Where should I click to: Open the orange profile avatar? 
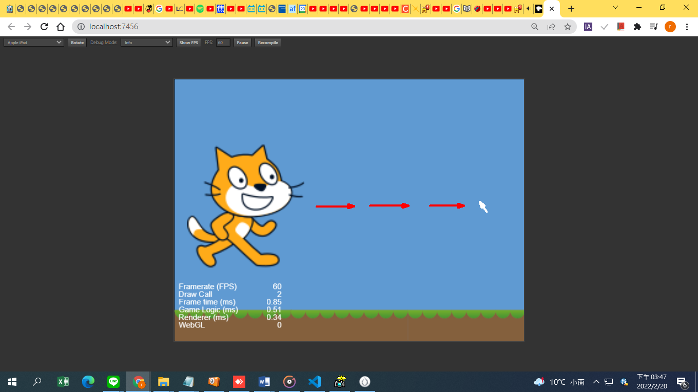click(670, 27)
